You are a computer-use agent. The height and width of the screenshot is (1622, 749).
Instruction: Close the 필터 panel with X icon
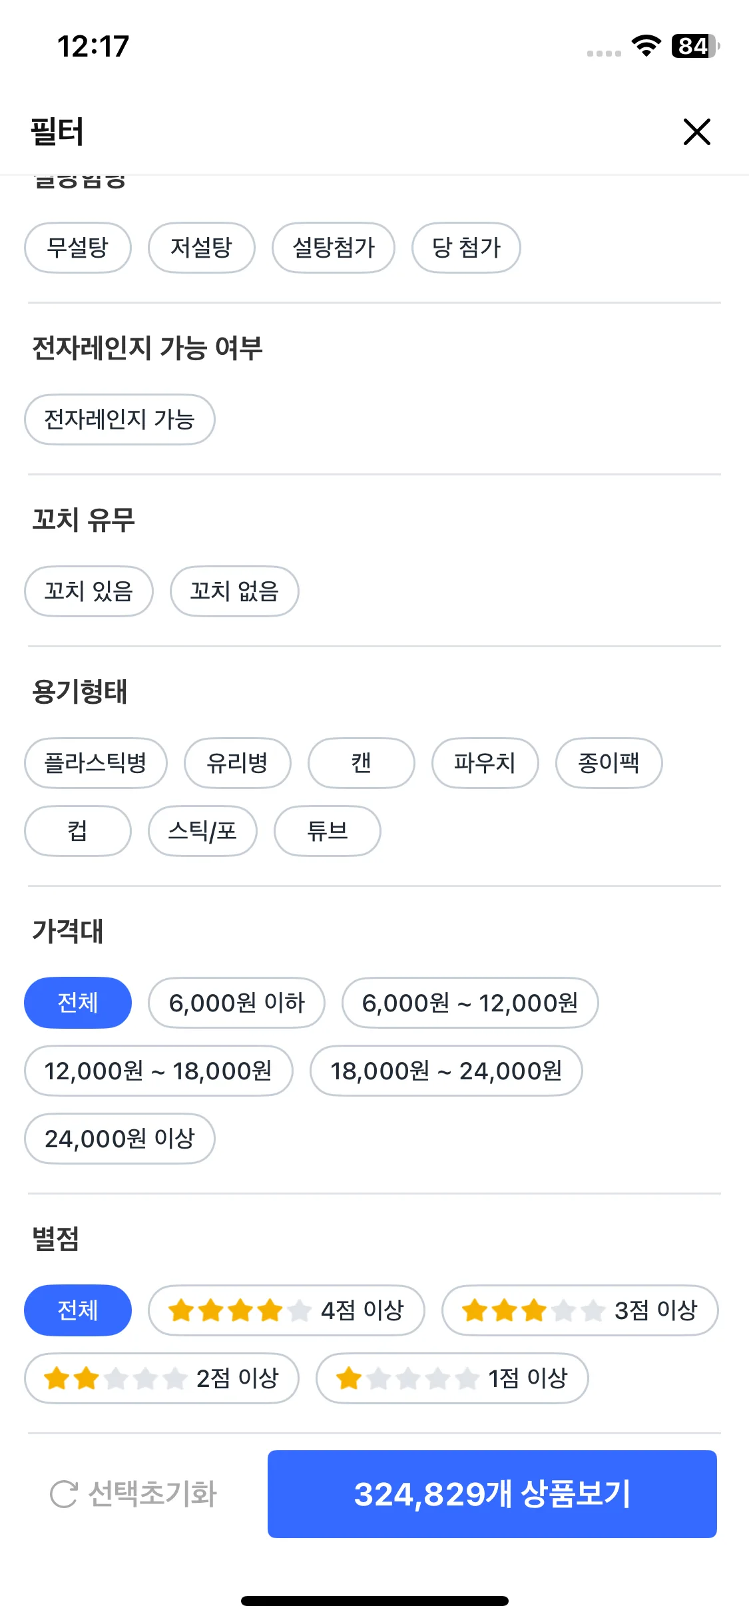click(x=696, y=132)
